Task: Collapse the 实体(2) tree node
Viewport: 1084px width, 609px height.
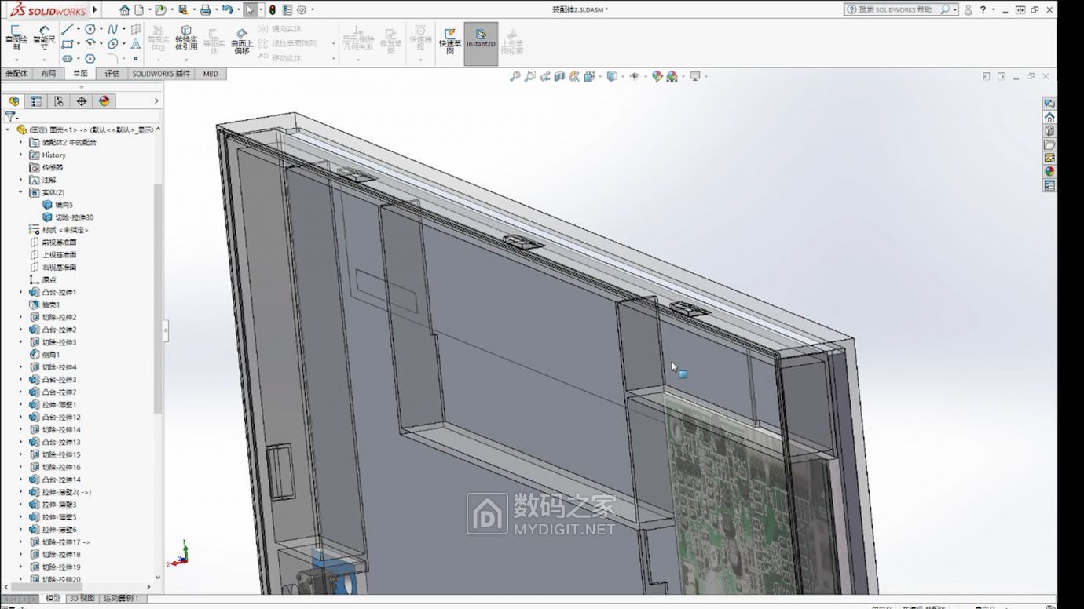Action: coord(21,192)
